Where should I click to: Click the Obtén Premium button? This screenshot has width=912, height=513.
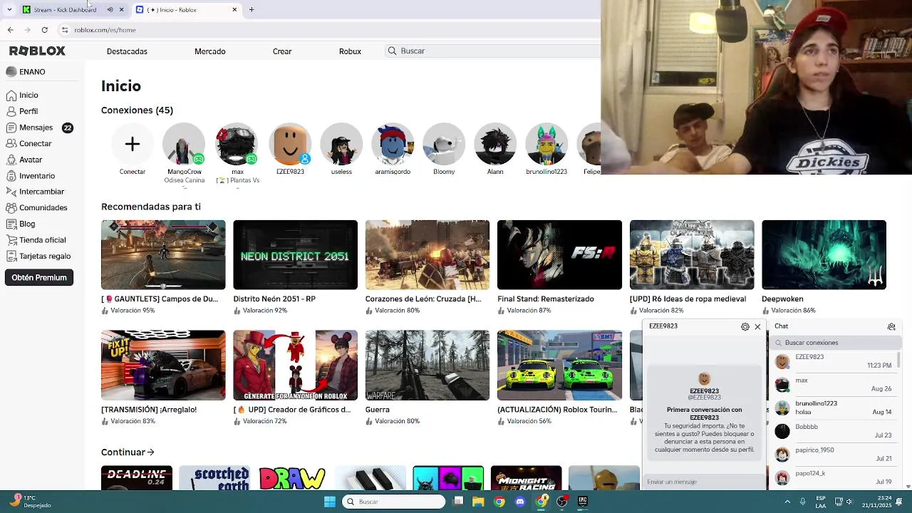click(x=39, y=278)
